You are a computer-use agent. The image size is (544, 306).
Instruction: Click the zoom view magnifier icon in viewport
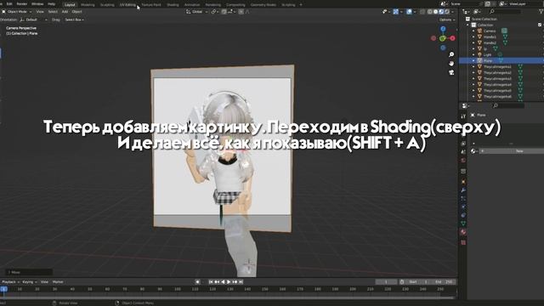coord(451,54)
